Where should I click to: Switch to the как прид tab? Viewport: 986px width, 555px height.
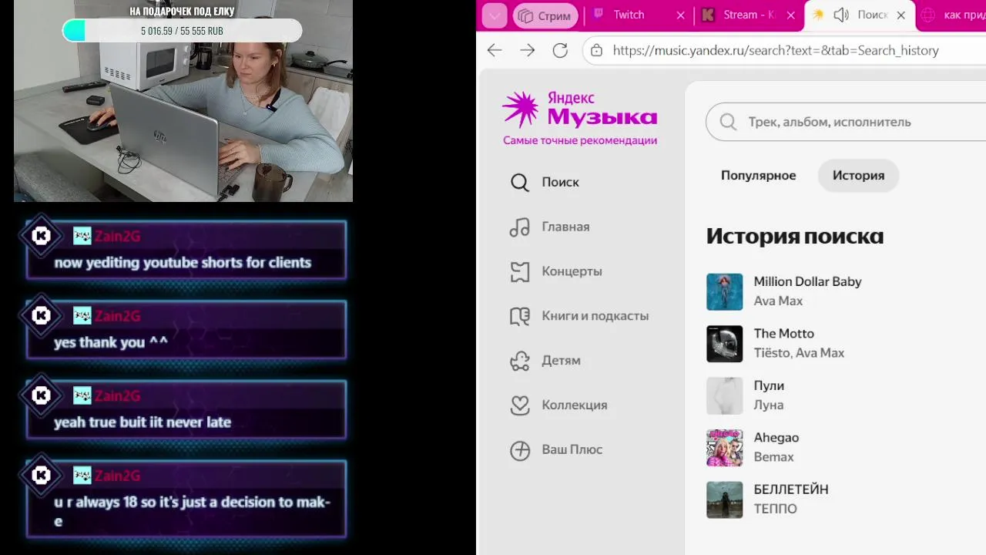point(952,15)
